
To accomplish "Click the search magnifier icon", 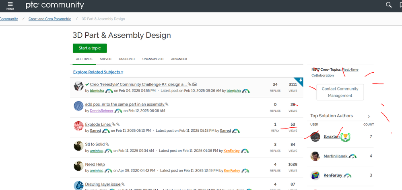I will (389, 5).
